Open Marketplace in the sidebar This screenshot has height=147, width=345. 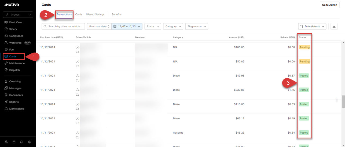(x=17, y=109)
